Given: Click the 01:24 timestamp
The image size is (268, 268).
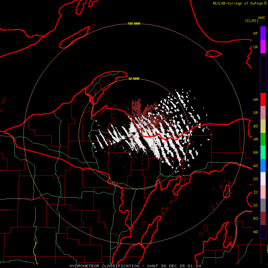Looking at the screenshot, I should tap(194, 266).
